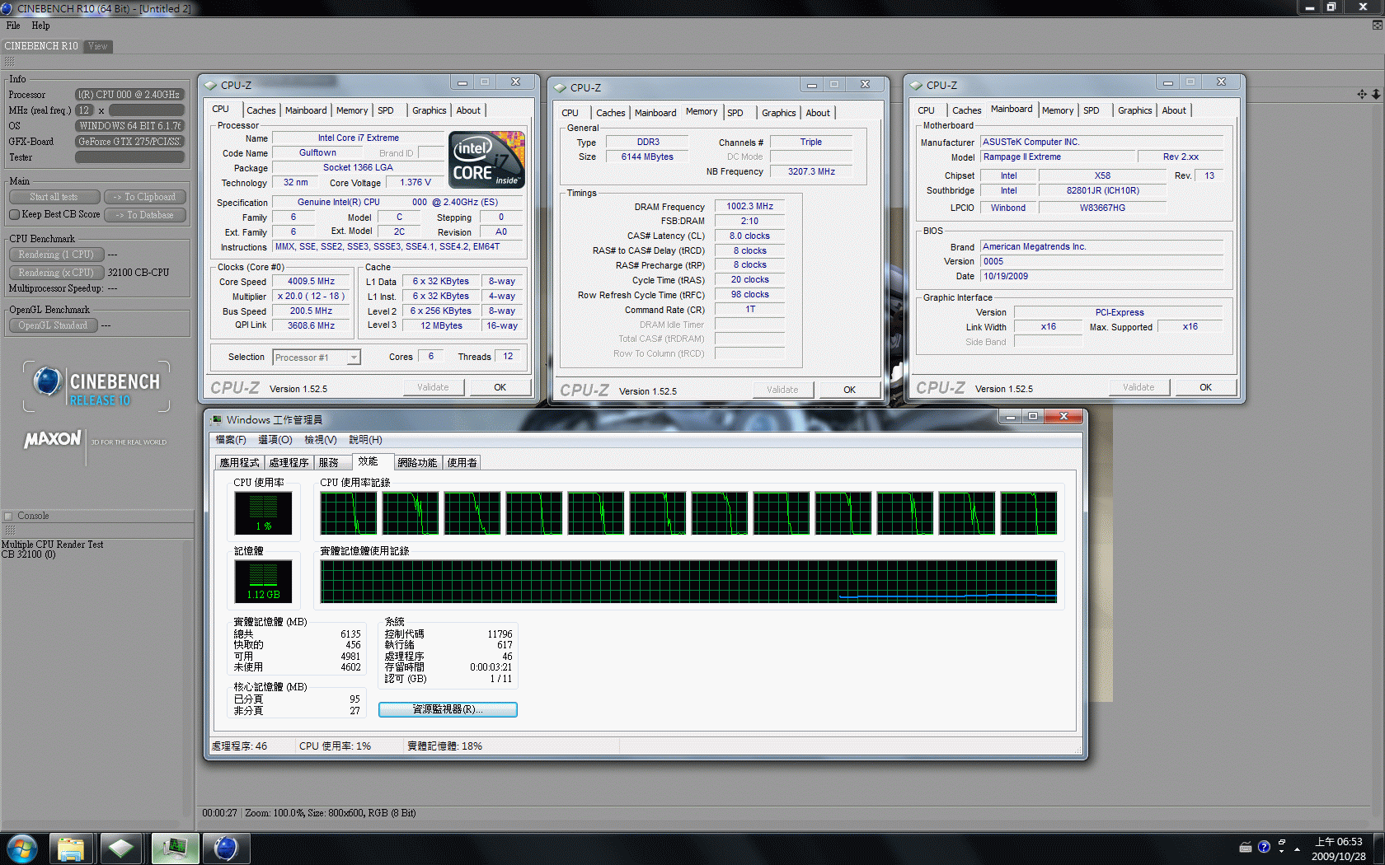Open the Memory tab in the right CPU-Z window
The height and width of the screenshot is (865, 1385).
tap(1058, 110)
